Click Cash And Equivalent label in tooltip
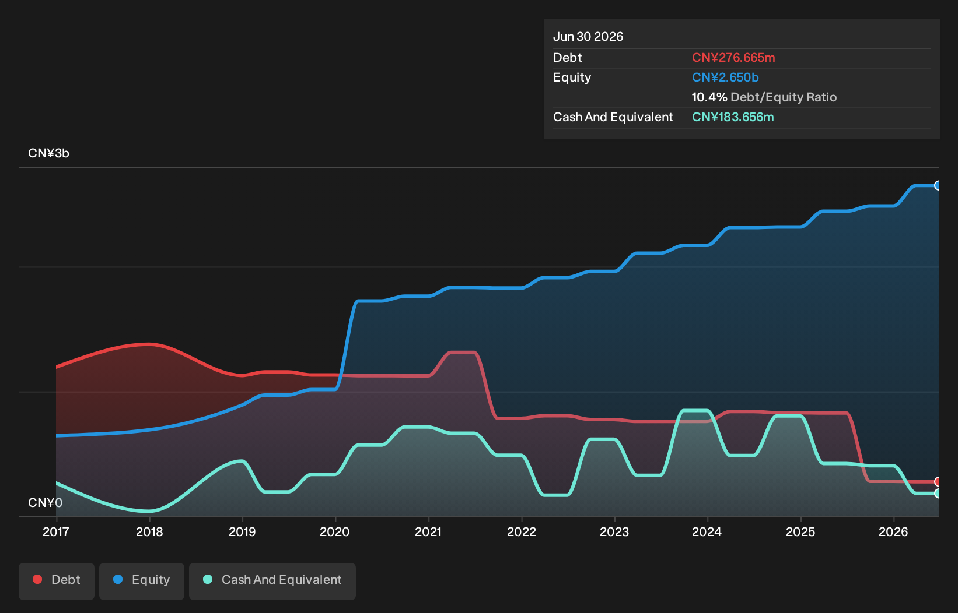Viewport: 958px width, 613px height. pos(613,117)
